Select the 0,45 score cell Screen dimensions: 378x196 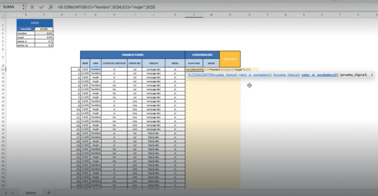(44, 37)
